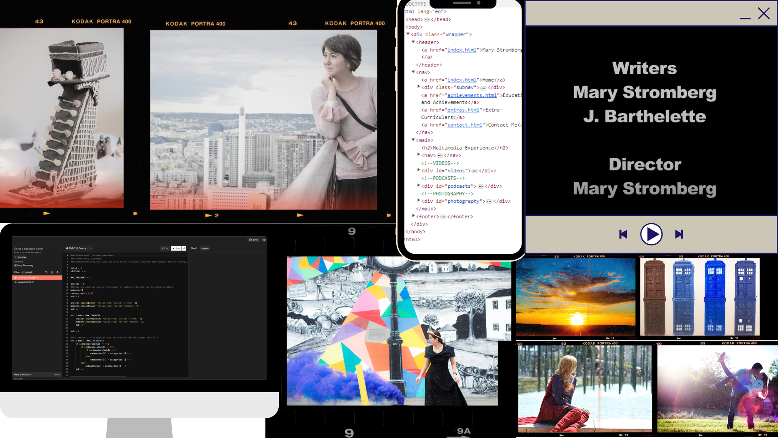Collapse the top-level nav element node
778x438 pixels.
(413, 72)
